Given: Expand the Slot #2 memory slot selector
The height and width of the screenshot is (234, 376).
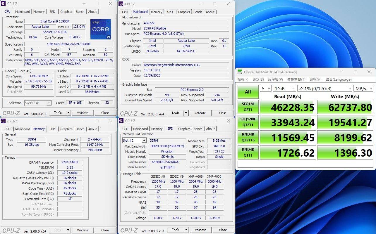Looking at the screenshot, I should pyautogui.click(x=144, y=141).
